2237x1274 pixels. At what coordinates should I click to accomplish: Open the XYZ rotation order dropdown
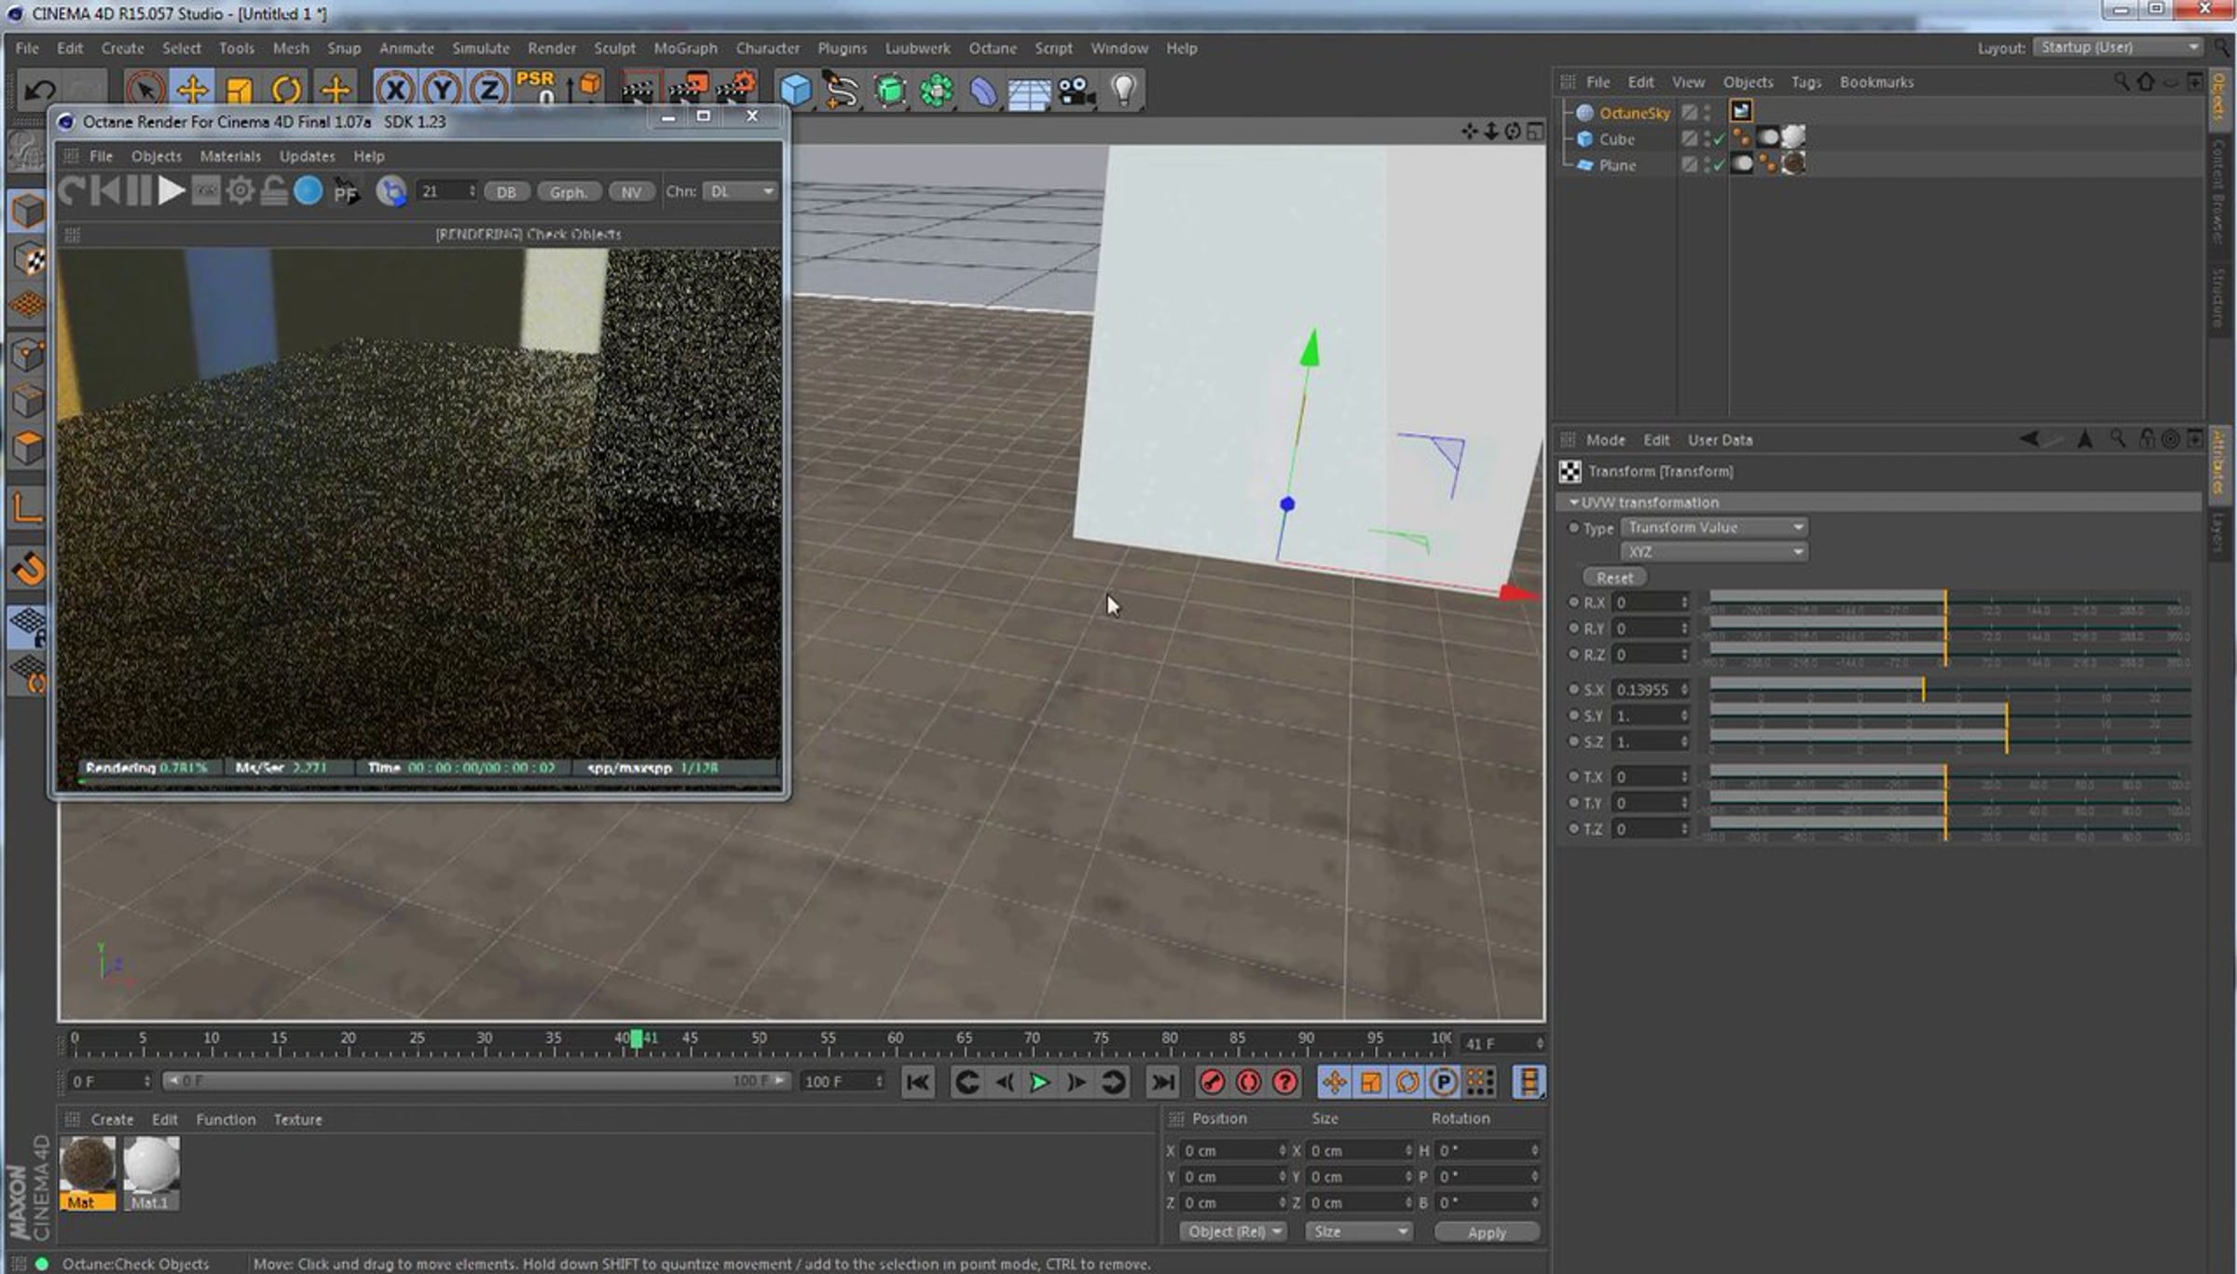click(x=1714, y=552)
